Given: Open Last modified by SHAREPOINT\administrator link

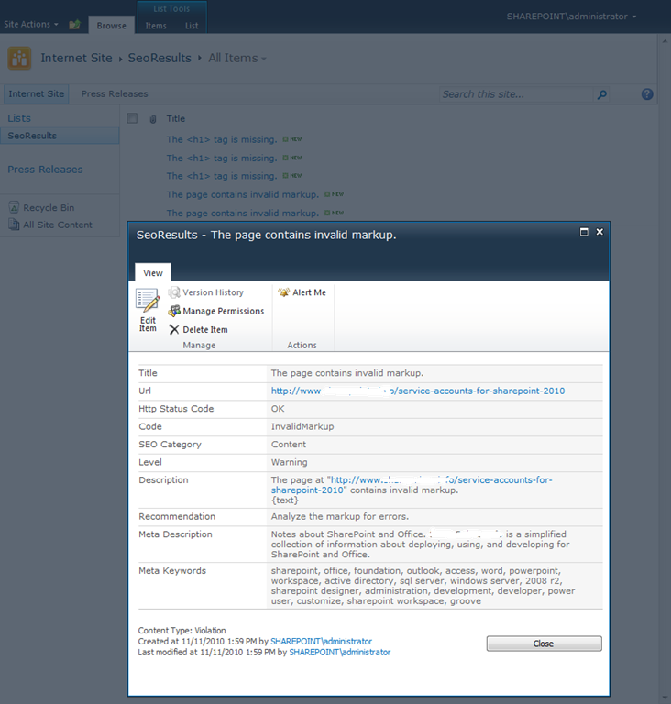Looking at the screenshot, I should coord(339,652).
